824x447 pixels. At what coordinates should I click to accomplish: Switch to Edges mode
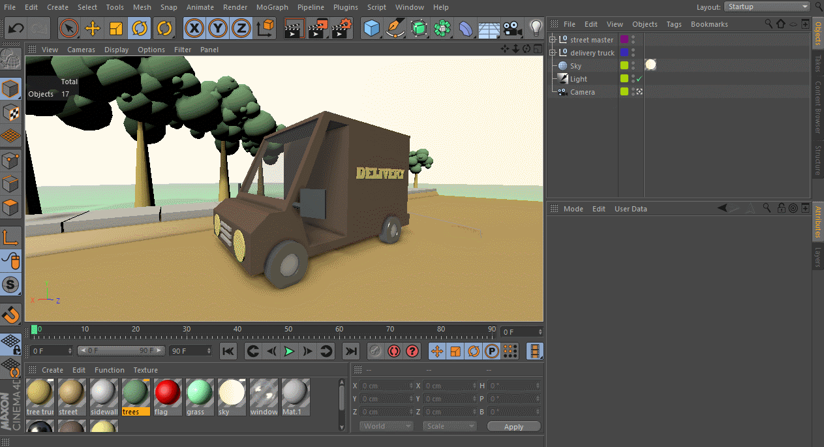pyautogui.click(x=11, y=185)
